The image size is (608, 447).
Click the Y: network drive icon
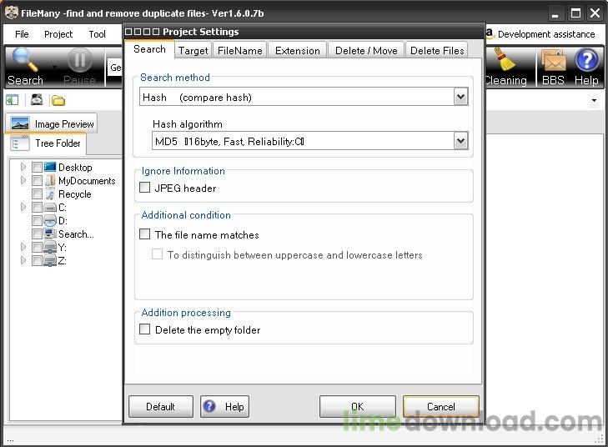[50, 247]
